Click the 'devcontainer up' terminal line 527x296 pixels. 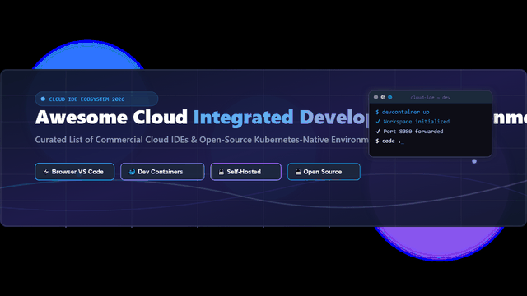pos(403,112)
